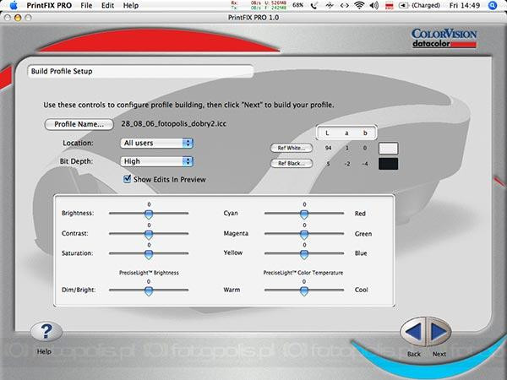Click the Warm–Cool color temperature slider handle

pos(304,290)
